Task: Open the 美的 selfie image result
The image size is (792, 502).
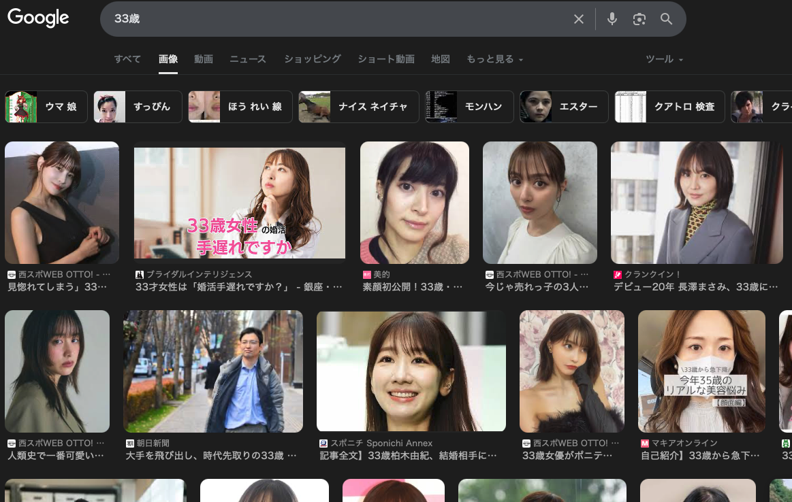Action: (x=415, y=203)
